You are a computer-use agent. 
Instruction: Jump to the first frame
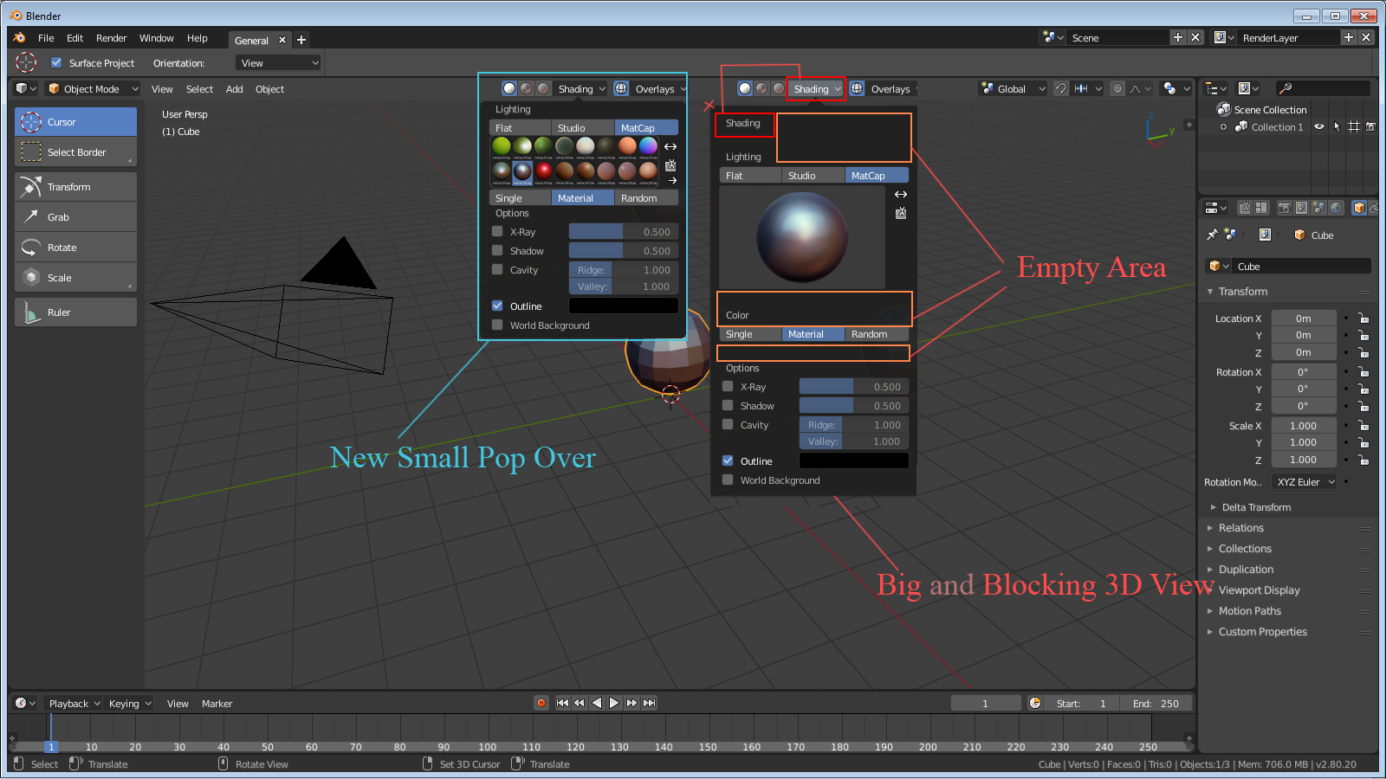562,703
